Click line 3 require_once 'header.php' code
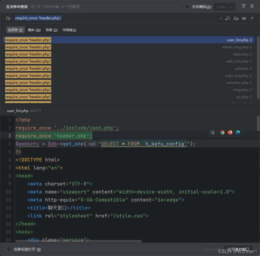The height and width of the screenshot is (256, 260). tap(54, 136)
